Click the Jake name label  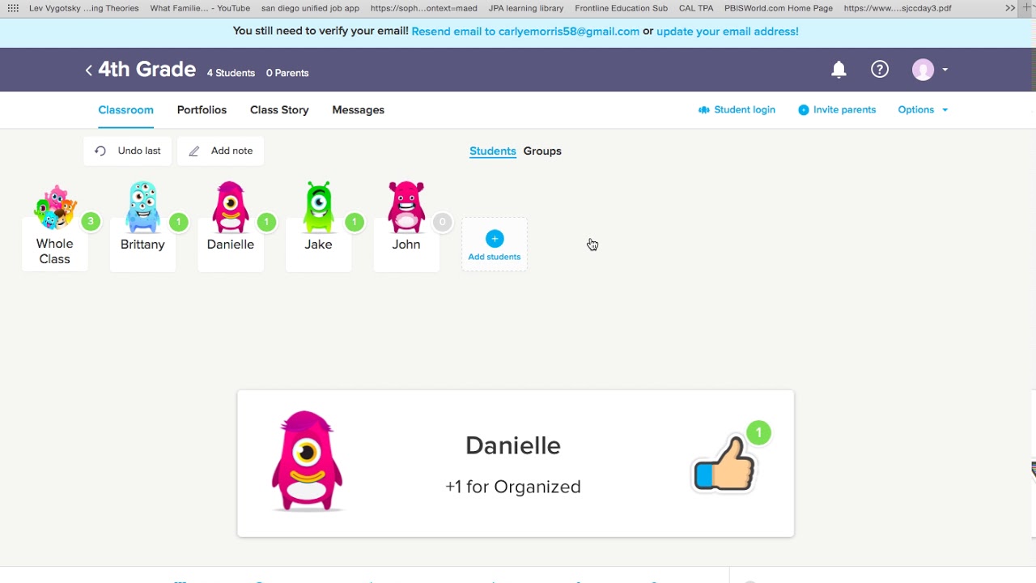319,245
